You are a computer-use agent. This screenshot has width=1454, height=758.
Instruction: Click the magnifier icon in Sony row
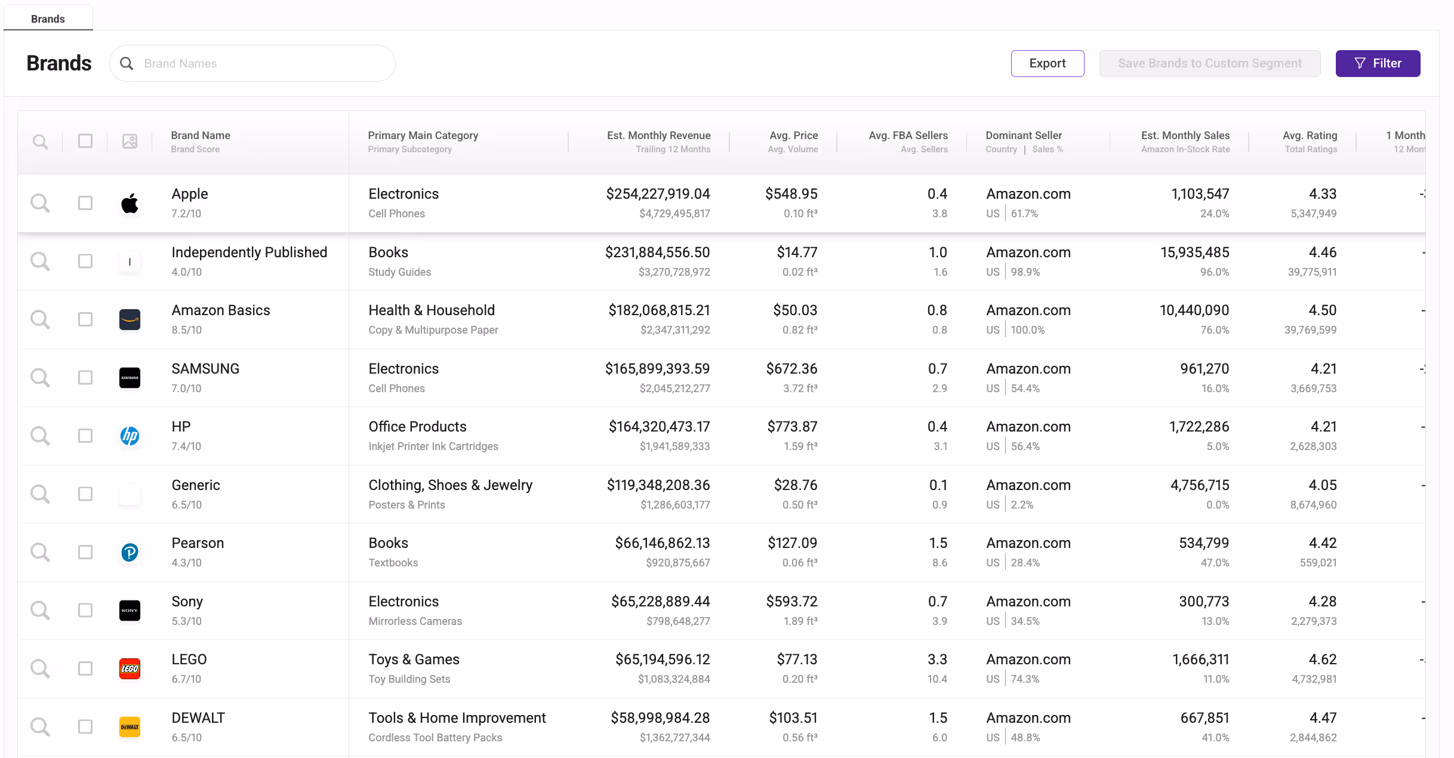point(40,611)
